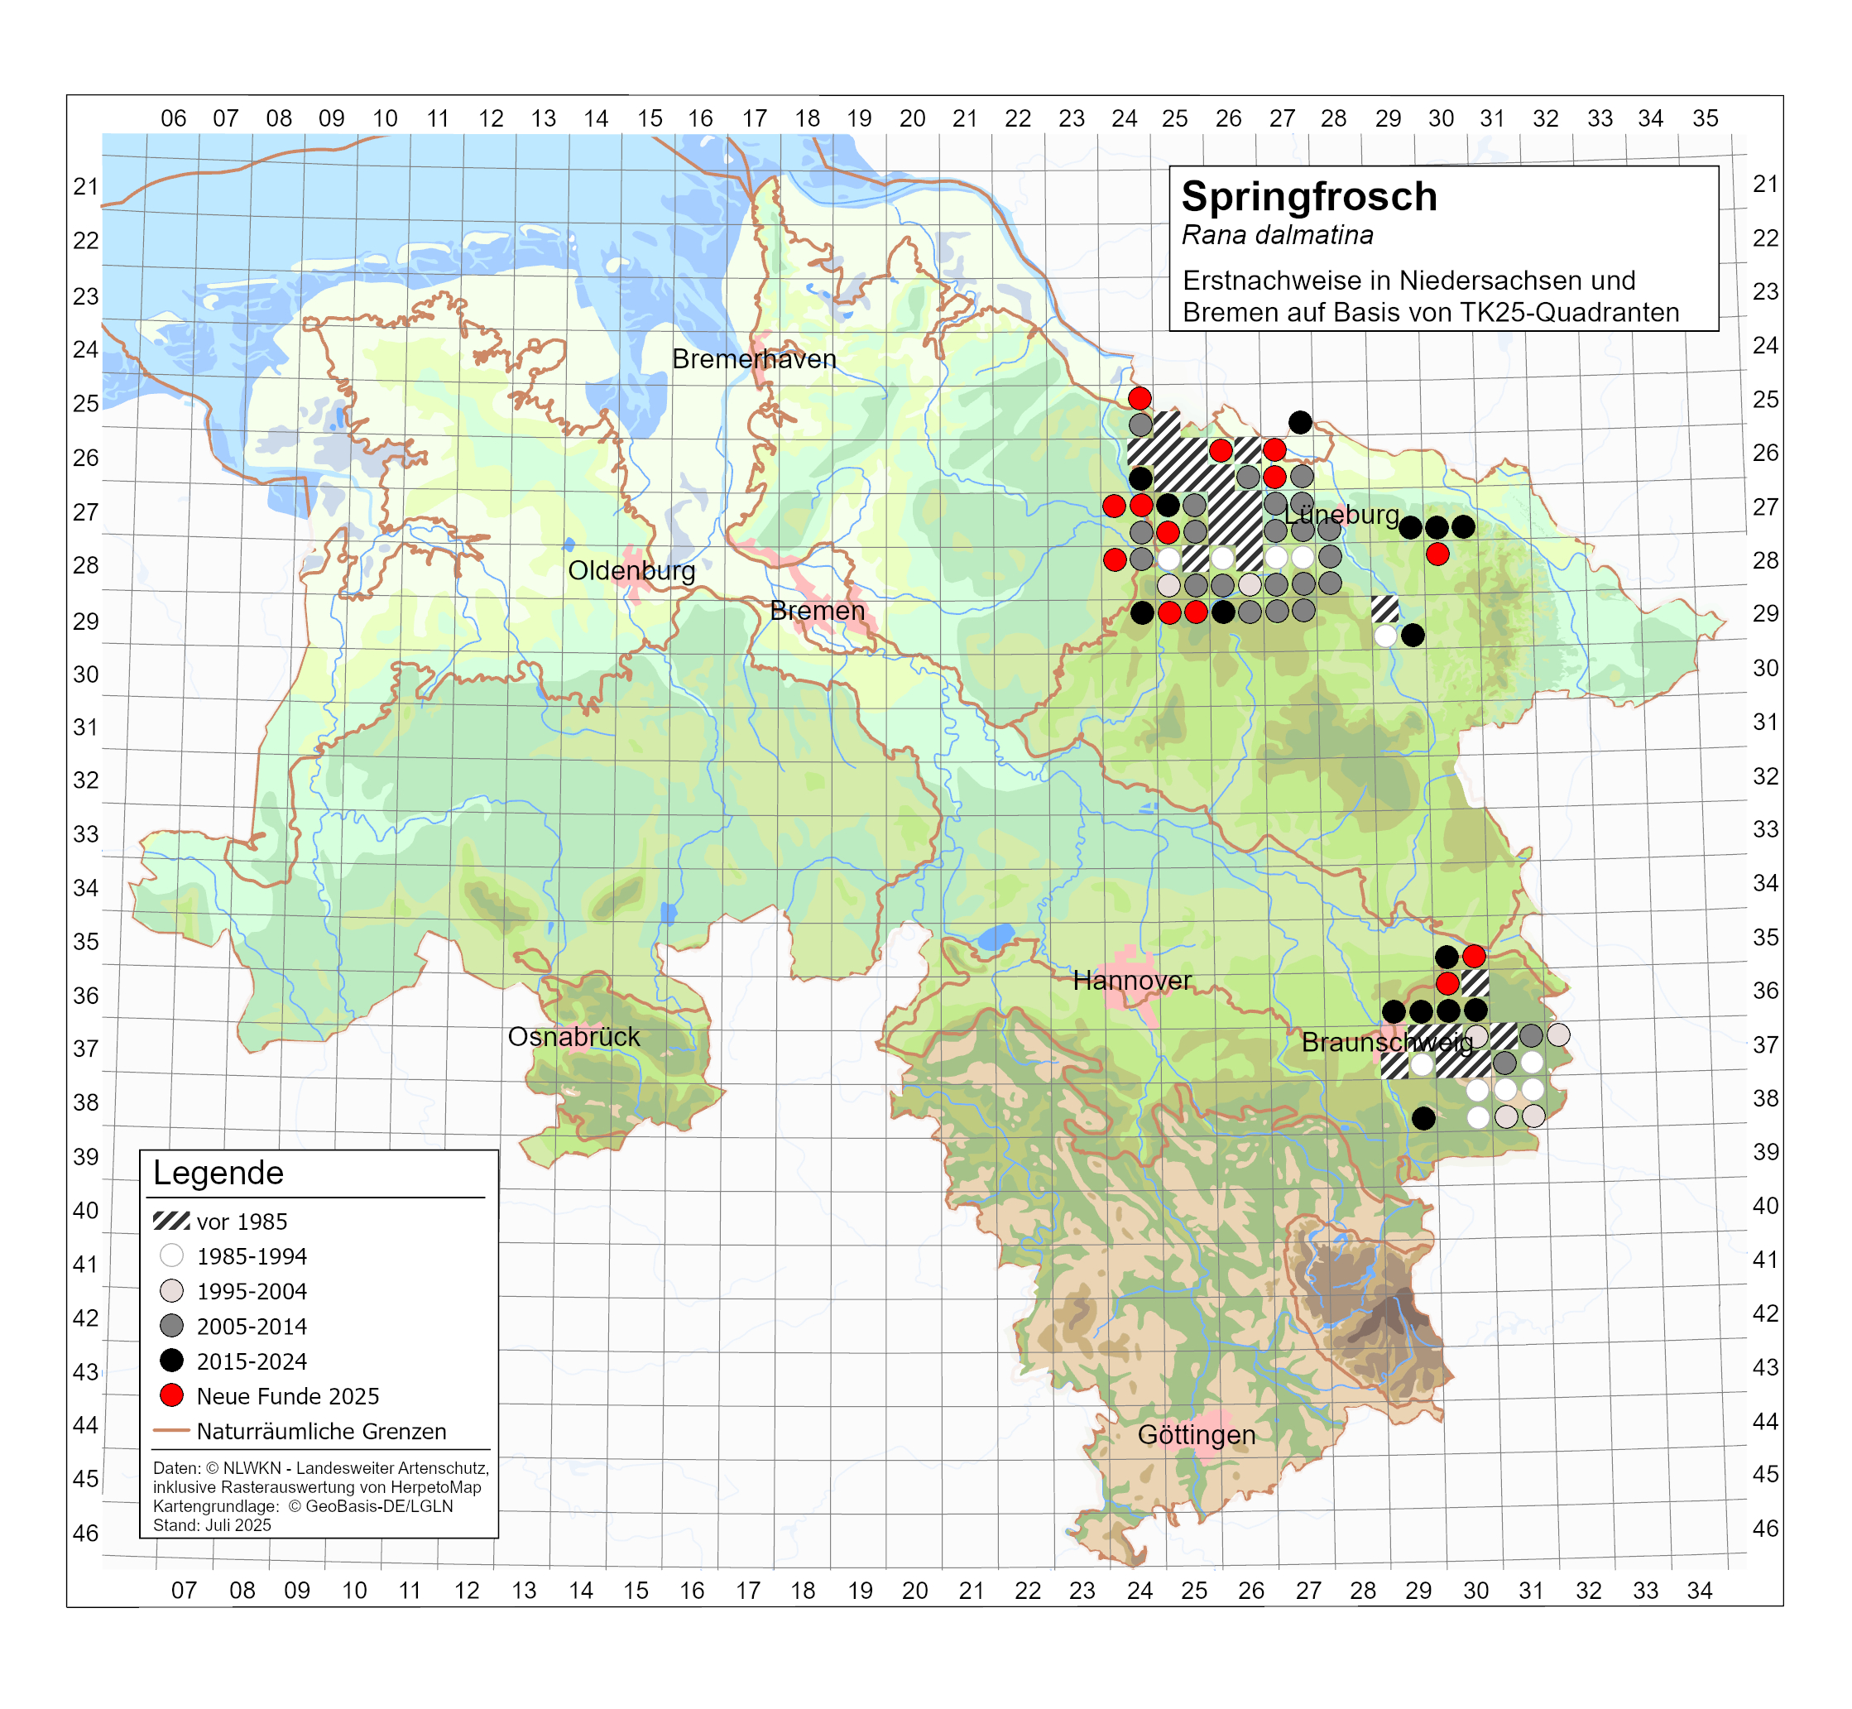The width and height of the screenshot is (1852, 1709).
Task: Click the Göttingen city label
Action: [x=1197, y=1435]
